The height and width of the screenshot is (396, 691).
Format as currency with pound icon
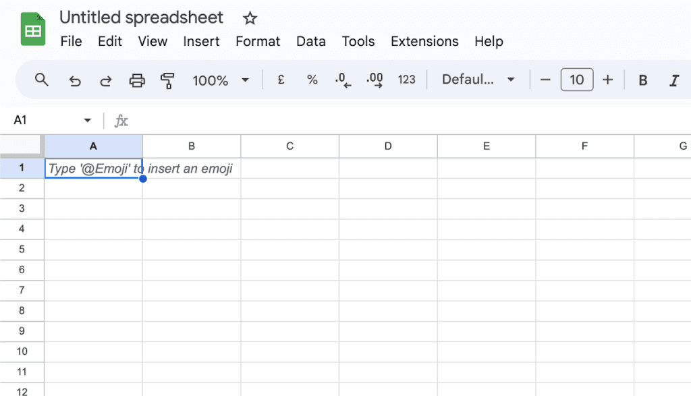coord(281,80)
